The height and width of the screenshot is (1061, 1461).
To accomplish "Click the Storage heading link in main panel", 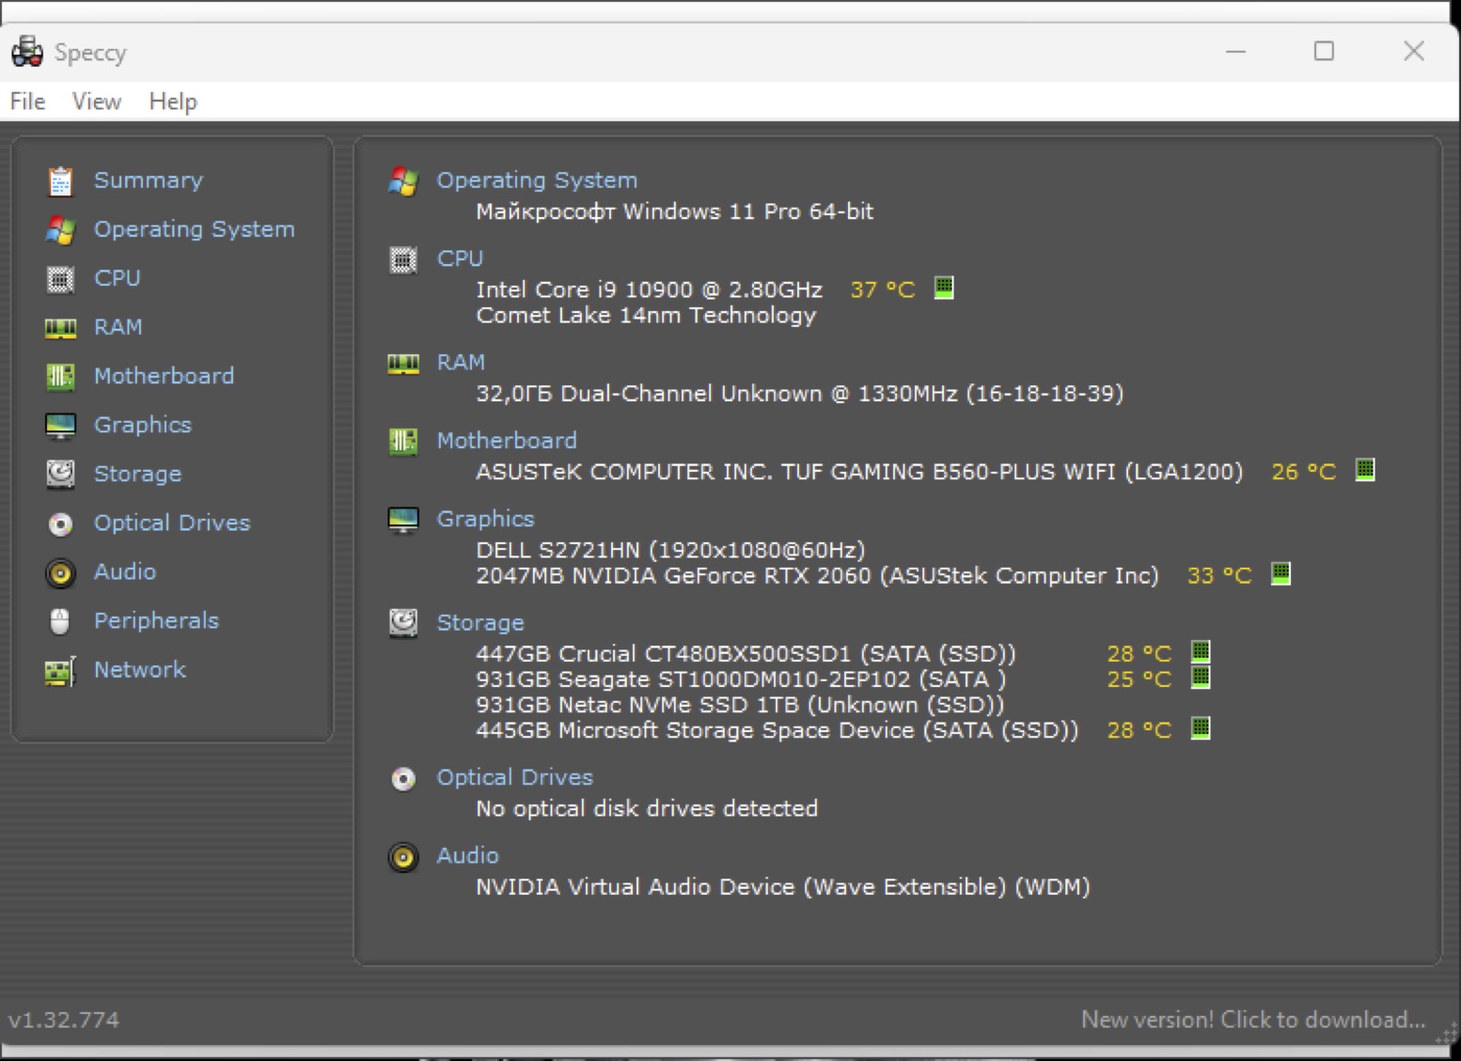I will coord(480,623).
